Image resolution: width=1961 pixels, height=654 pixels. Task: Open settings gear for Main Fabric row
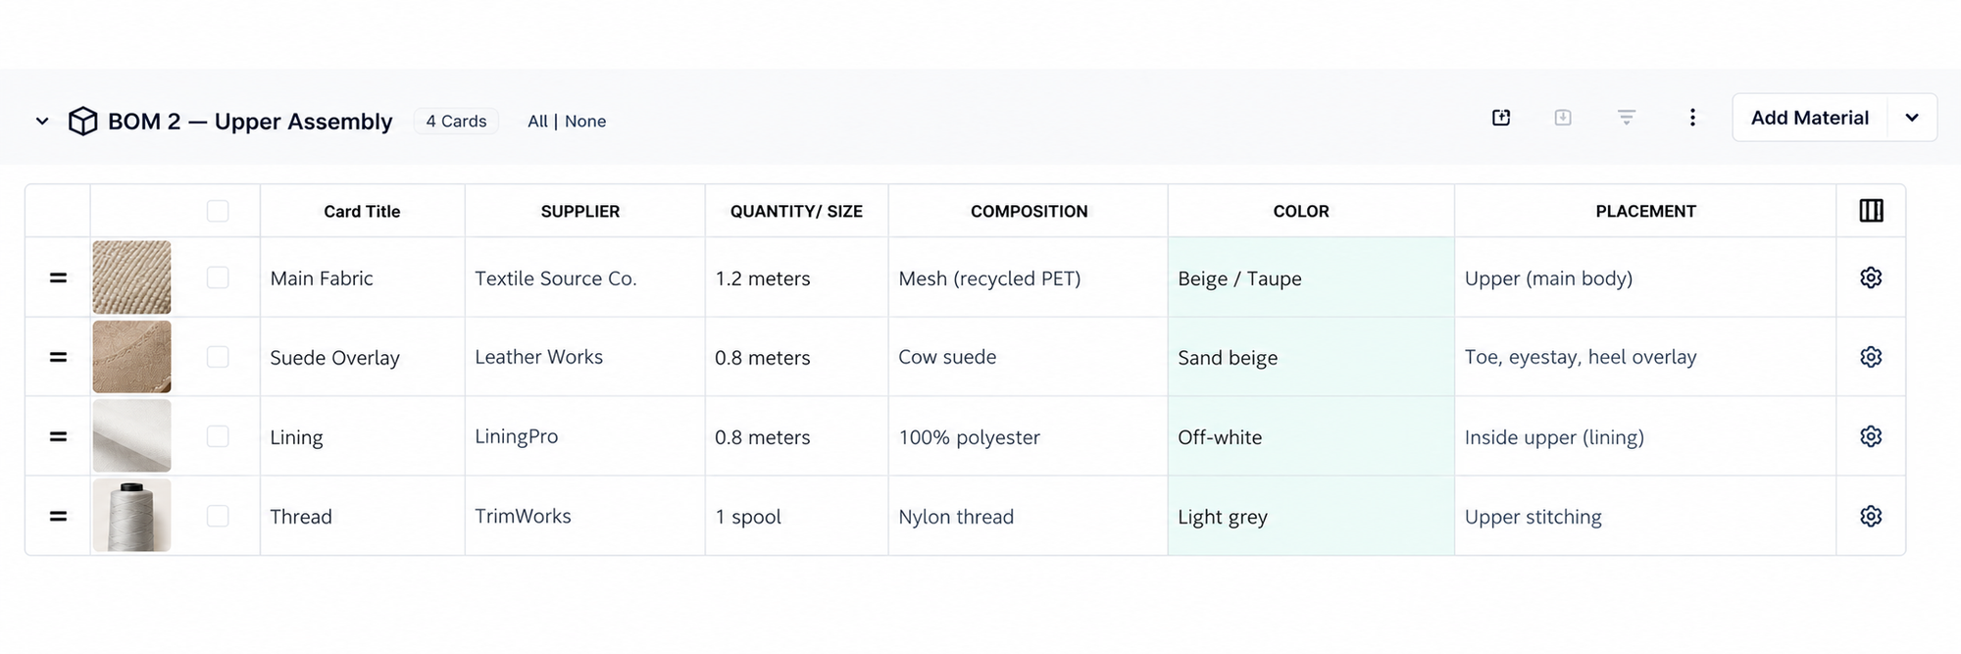coord(1871,277)
